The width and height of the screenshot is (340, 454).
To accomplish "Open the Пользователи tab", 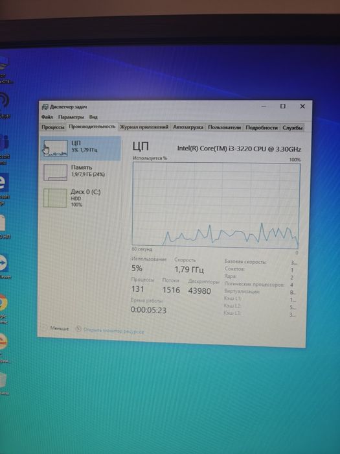I will (x=224, y=127).
